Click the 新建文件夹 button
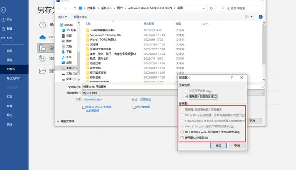The image size is (296, 170). pos(80,17)
